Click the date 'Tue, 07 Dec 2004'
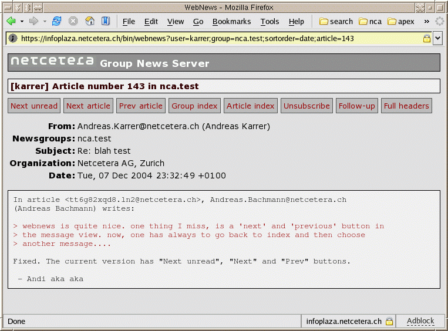Viewport: 448px width, 331px height. pos(115,175)
